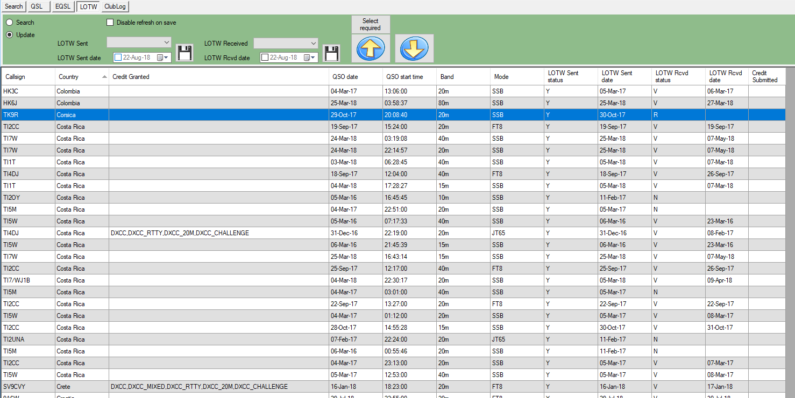Select the SV9CVY callsign cell
The height and width of the screenshot is (398, 795).
(x=28, y=387)
